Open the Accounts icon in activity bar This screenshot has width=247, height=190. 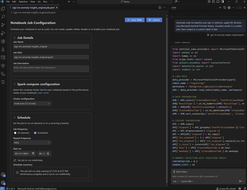(3, 175)
